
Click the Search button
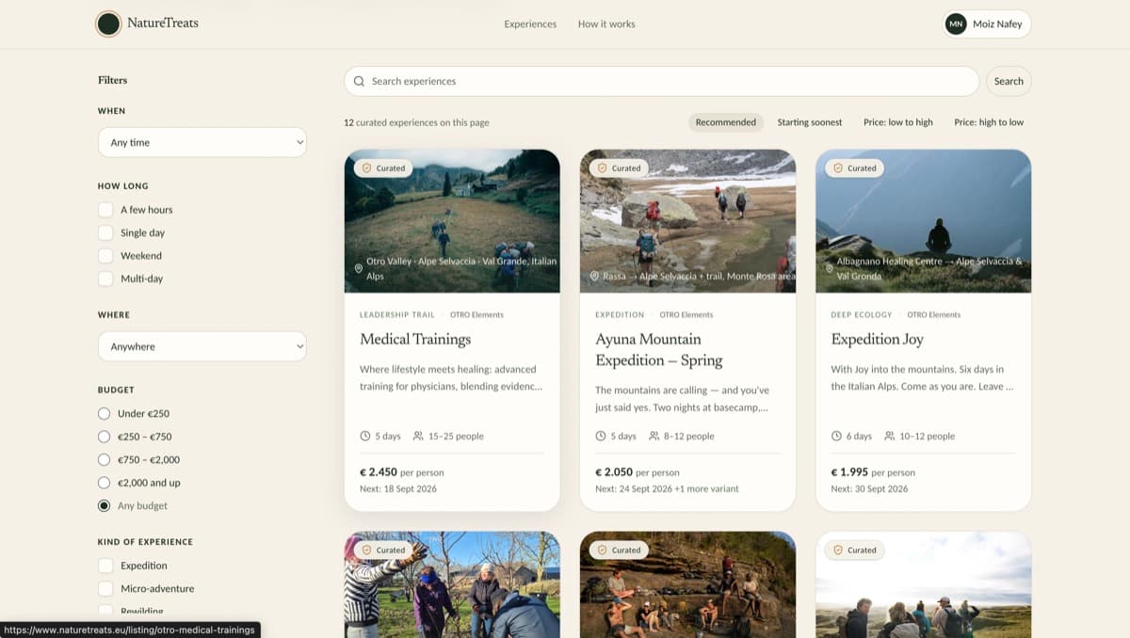point(1009,81)
